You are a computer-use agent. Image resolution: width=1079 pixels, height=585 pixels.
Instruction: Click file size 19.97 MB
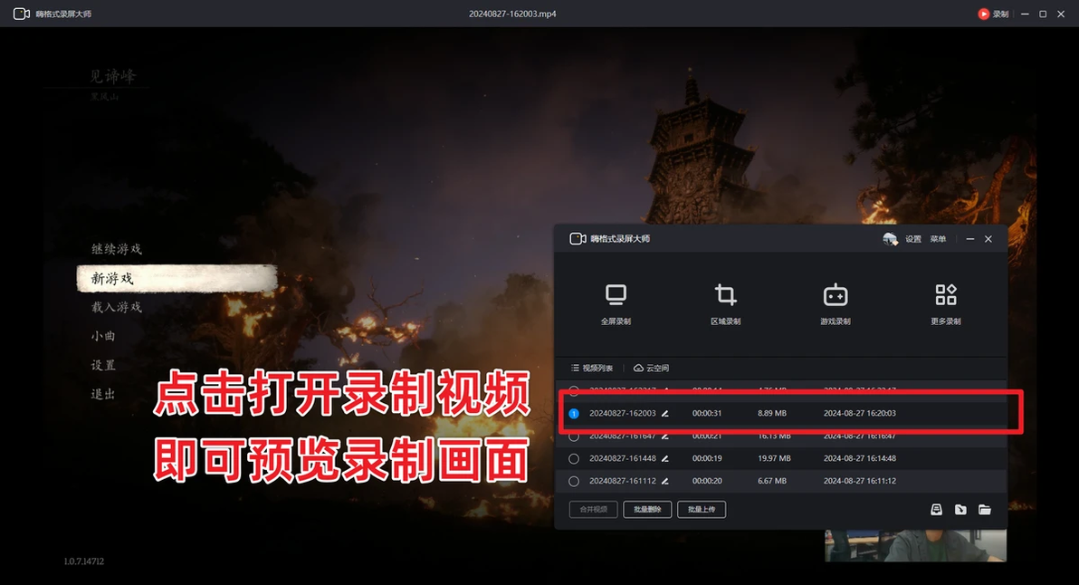pos(774,458)
